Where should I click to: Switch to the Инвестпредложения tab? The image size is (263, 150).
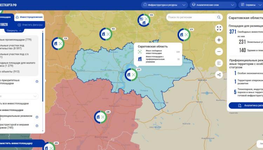tap(29, 17)
